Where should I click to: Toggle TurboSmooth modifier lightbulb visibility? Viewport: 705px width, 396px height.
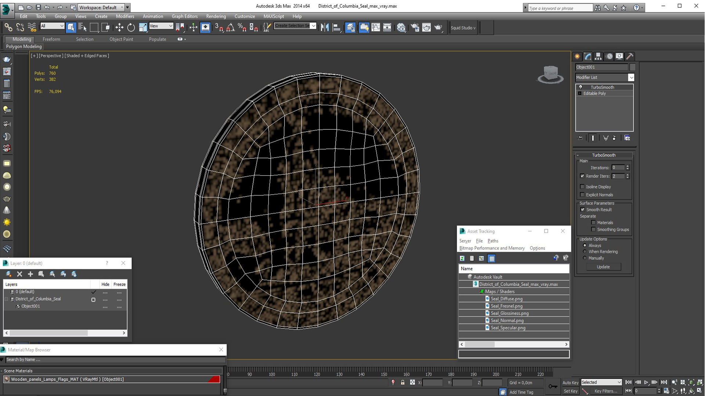pyautogui.click(x=581, y=87)
